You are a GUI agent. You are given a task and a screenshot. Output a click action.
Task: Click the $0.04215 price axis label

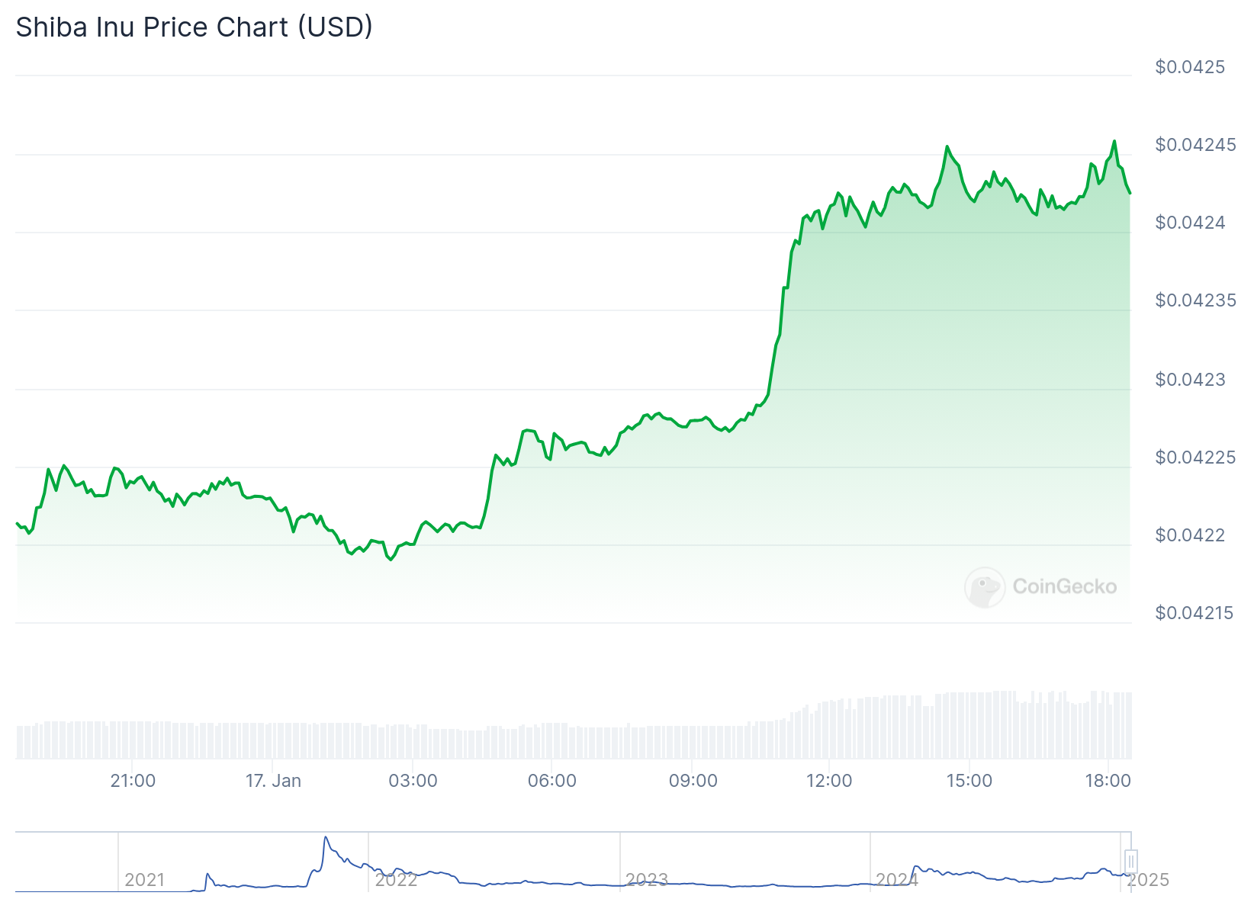tap(1194, 613)
